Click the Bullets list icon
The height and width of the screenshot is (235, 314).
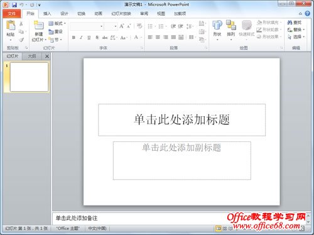click(x=150, y=26)
